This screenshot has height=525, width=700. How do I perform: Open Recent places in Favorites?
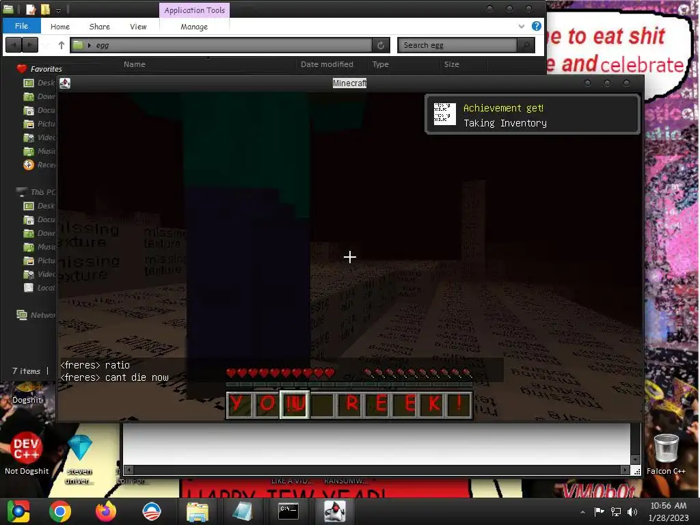coord(39,165)
